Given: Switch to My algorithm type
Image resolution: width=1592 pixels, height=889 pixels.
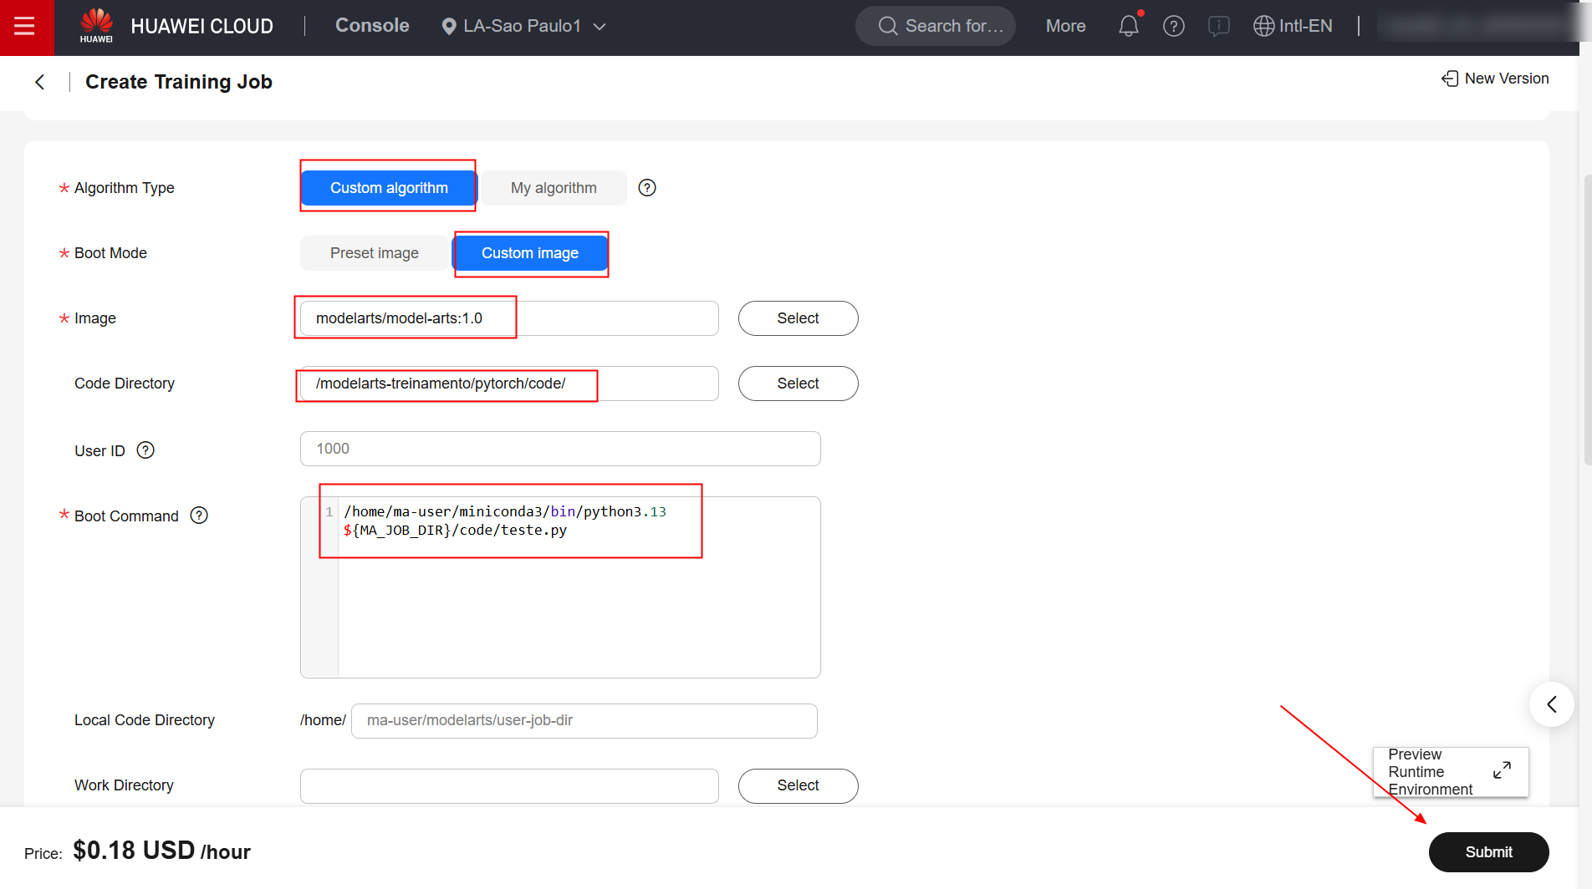Looking at the screenshot, I should pos(554,188).
